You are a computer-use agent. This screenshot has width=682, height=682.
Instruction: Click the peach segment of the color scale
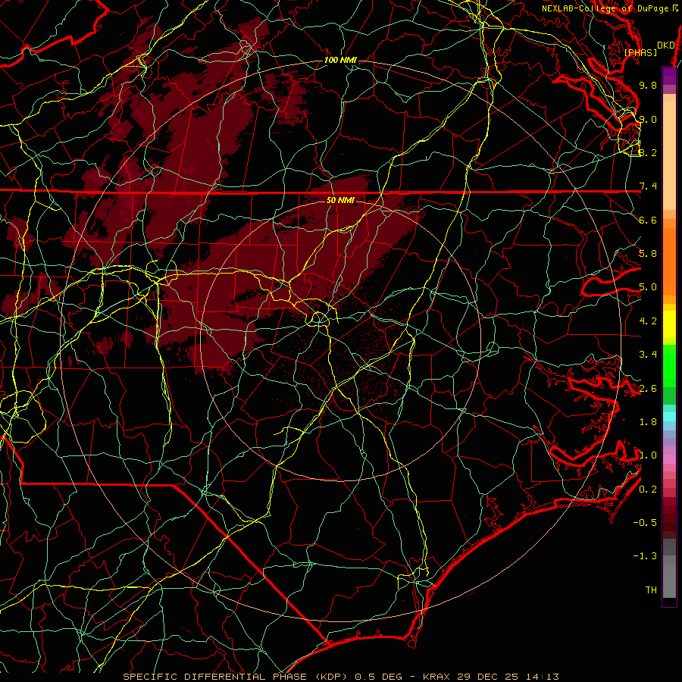pos(669,152)
